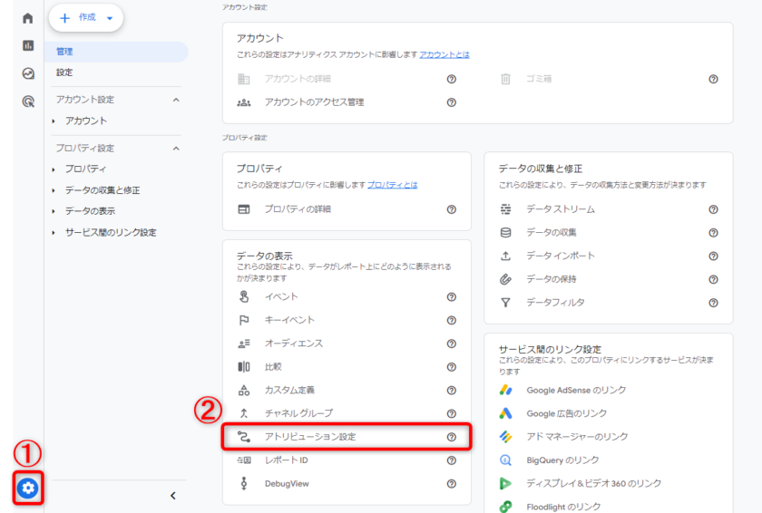The width and height of the screenshot is (762, 513).
Task: Collapse the アカウント設定 section chevron
Action: (176, 100)
